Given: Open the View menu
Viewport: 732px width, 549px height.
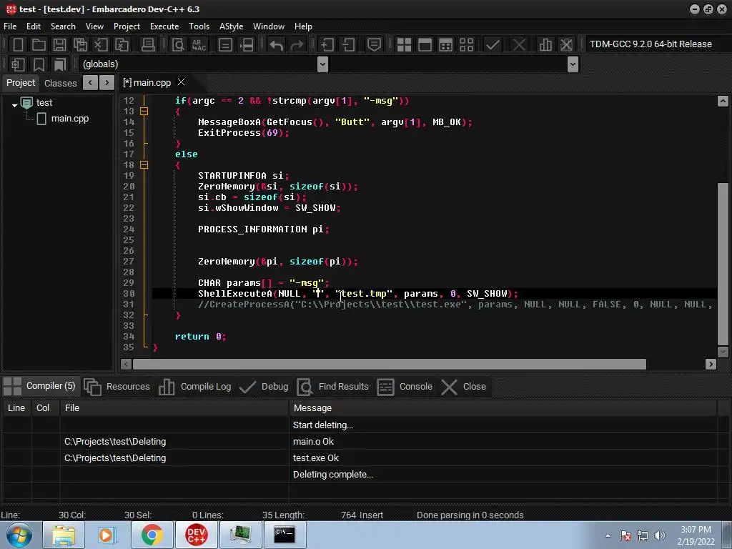Looking at the screenshot, I should click(x=94, y=26).
